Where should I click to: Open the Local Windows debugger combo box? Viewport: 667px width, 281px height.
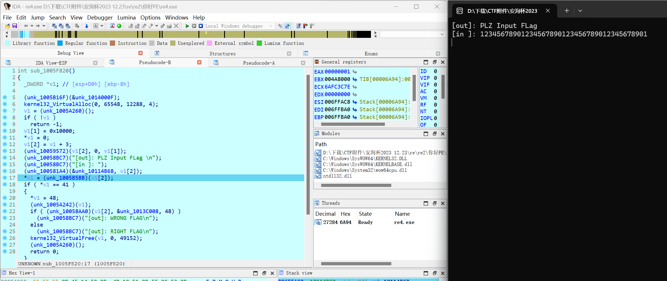click(x=239, y=26)
